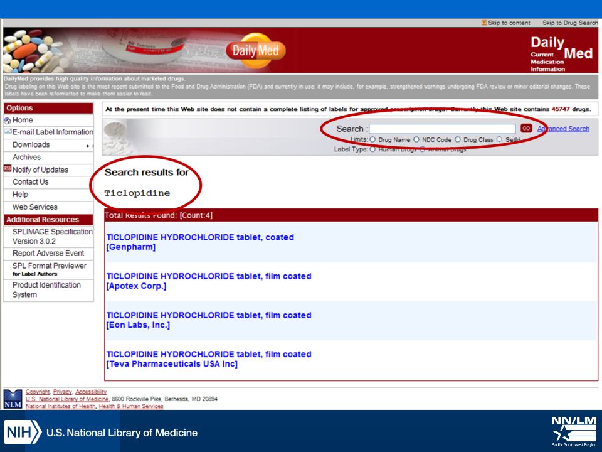The height and width of the screenshot is (452, 602).
Task: Click Skip to Drug Search link
Action: coord(570,23)
